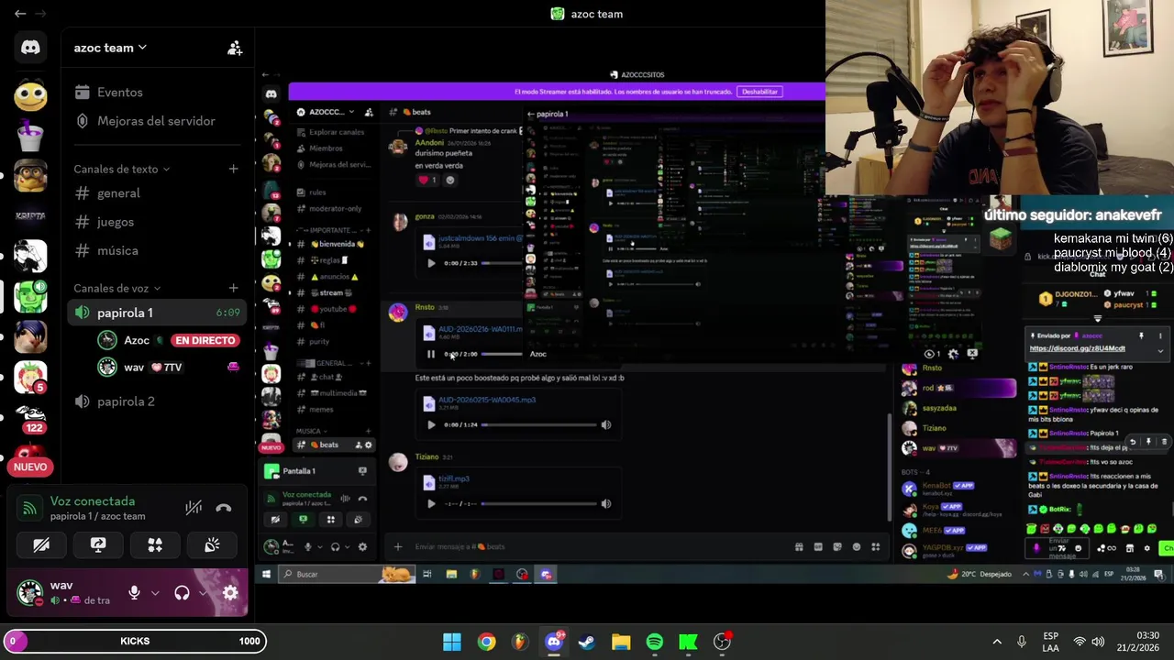Join the papirola 2 voice channel
The width and height of the screenshot is (1174, 660).
158,401
